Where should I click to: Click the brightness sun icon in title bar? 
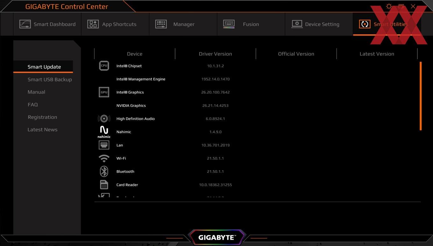(389, 6)
